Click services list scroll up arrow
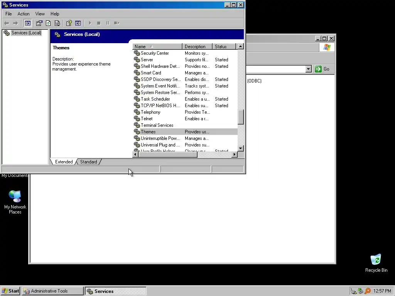This screenshot has width=395, height=296. tap(241, 46)
